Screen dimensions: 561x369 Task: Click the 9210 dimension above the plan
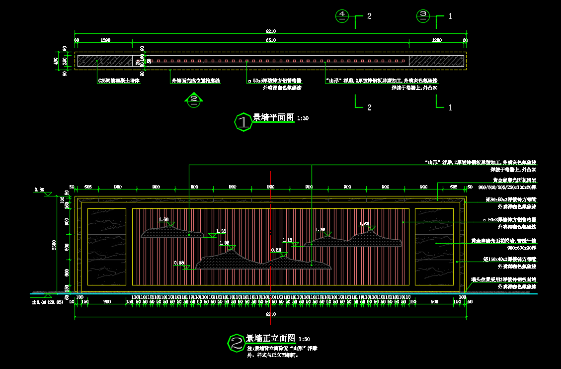tap(271, 31)
